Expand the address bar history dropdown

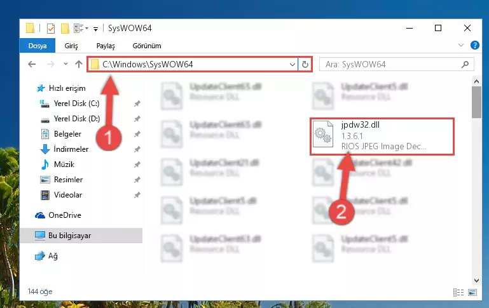pyautogui.click(x=293, y=65)
